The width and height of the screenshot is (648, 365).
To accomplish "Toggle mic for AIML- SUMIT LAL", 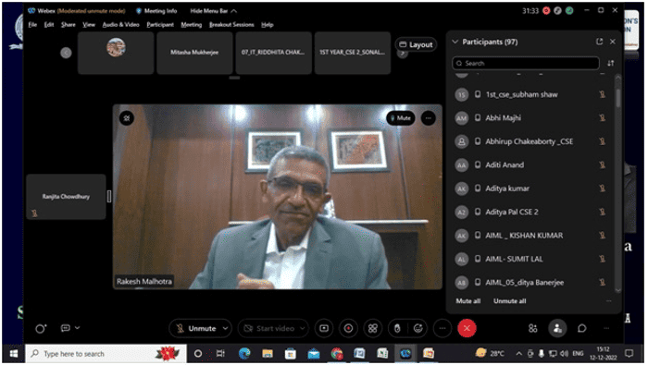I will pos(602,260).
